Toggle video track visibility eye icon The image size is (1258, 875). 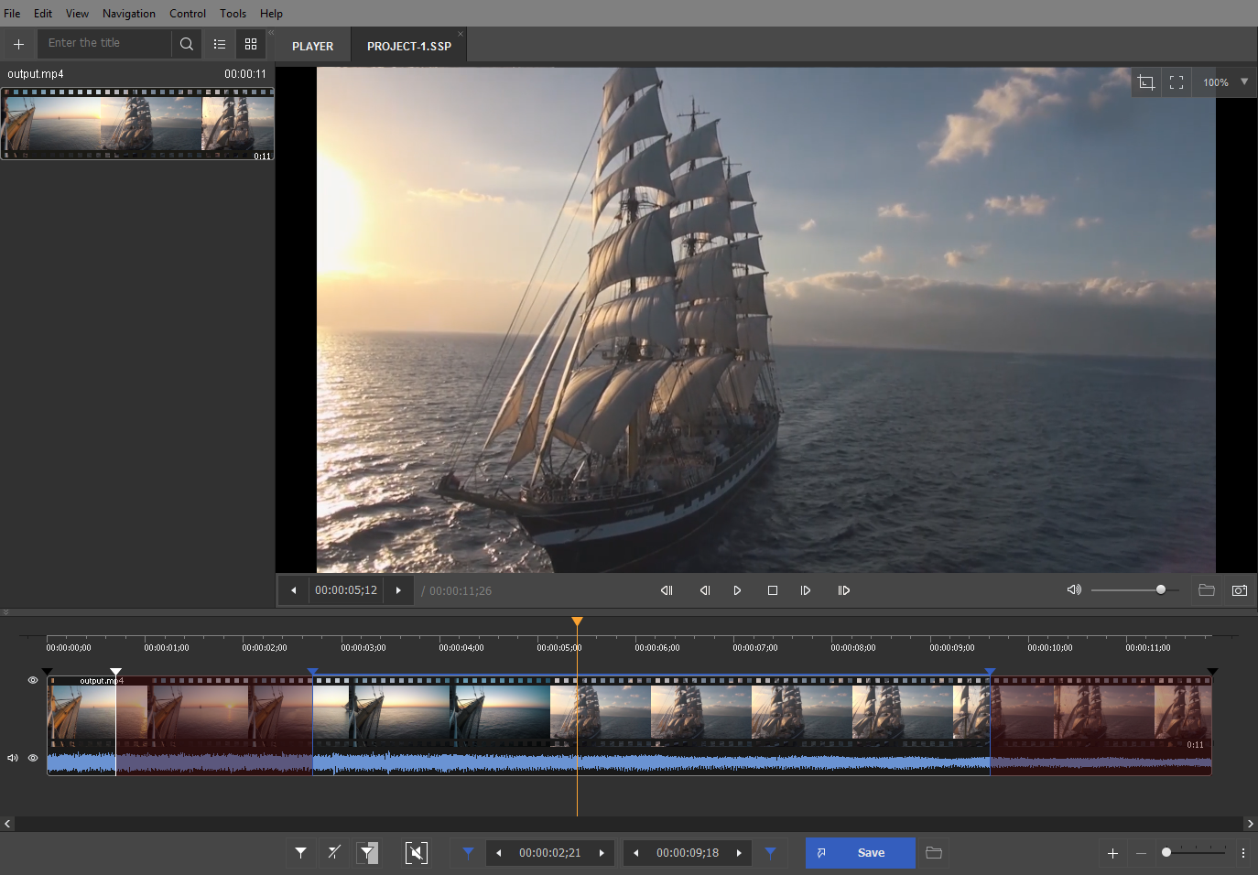click(33, 680)
